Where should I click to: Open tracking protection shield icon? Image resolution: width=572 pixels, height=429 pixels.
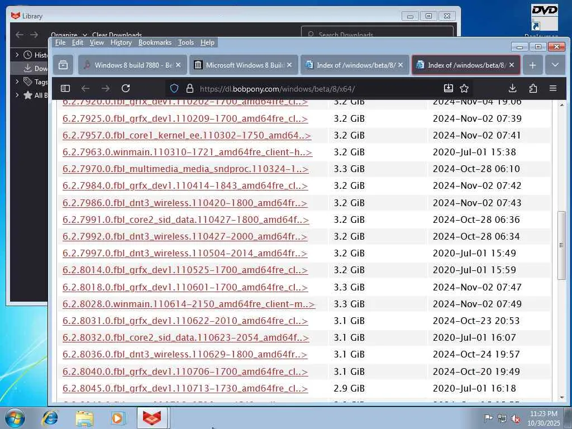coord(174,88)
